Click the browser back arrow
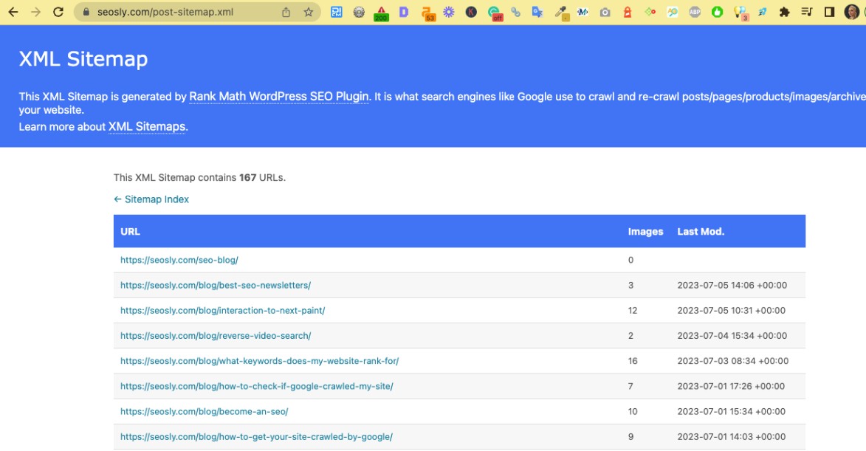The height and width of the screenshot is (451, 866). 13,12
